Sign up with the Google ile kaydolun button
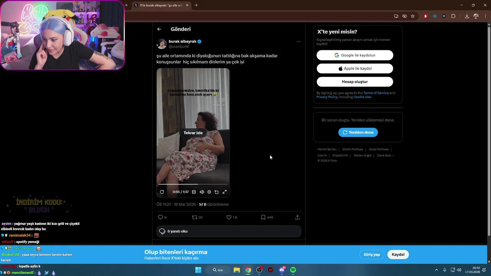The width and height of the screenshot is (491, 276). pos(355,55)
